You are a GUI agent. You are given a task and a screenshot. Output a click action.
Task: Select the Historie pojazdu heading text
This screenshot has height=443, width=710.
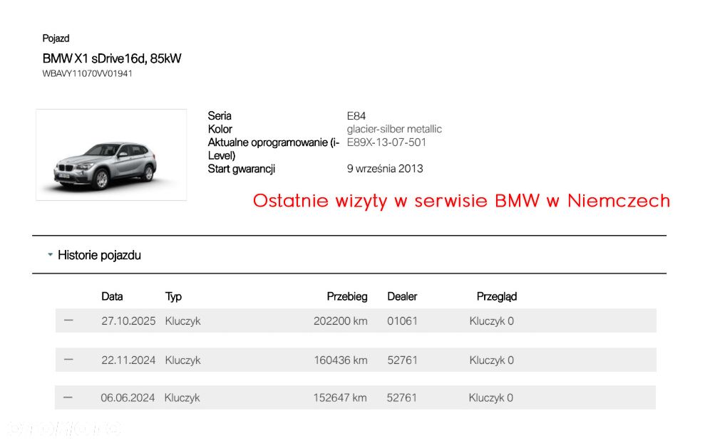point(99,255)
